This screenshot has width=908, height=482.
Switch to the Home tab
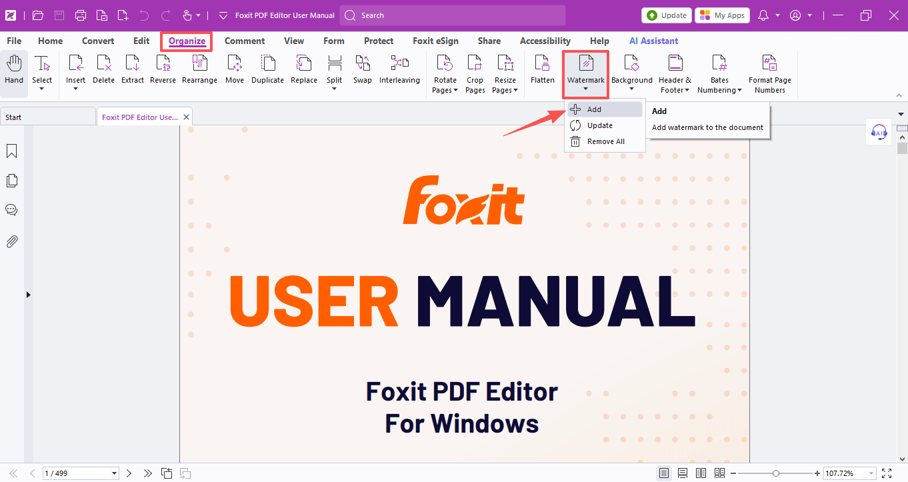click(x=50, y=41)
